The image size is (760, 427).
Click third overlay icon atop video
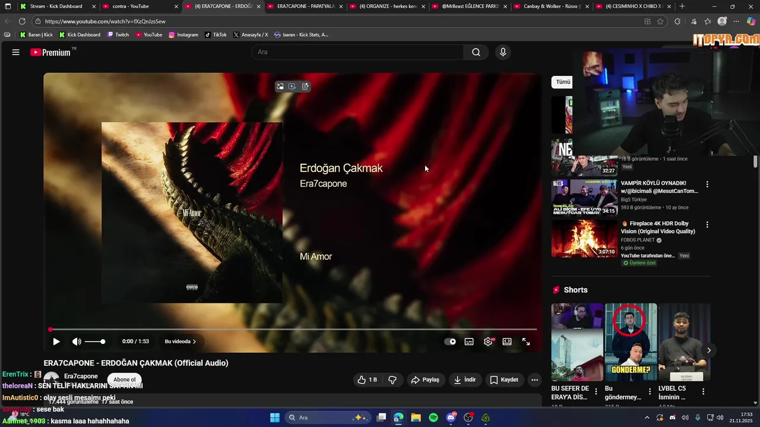305,87
